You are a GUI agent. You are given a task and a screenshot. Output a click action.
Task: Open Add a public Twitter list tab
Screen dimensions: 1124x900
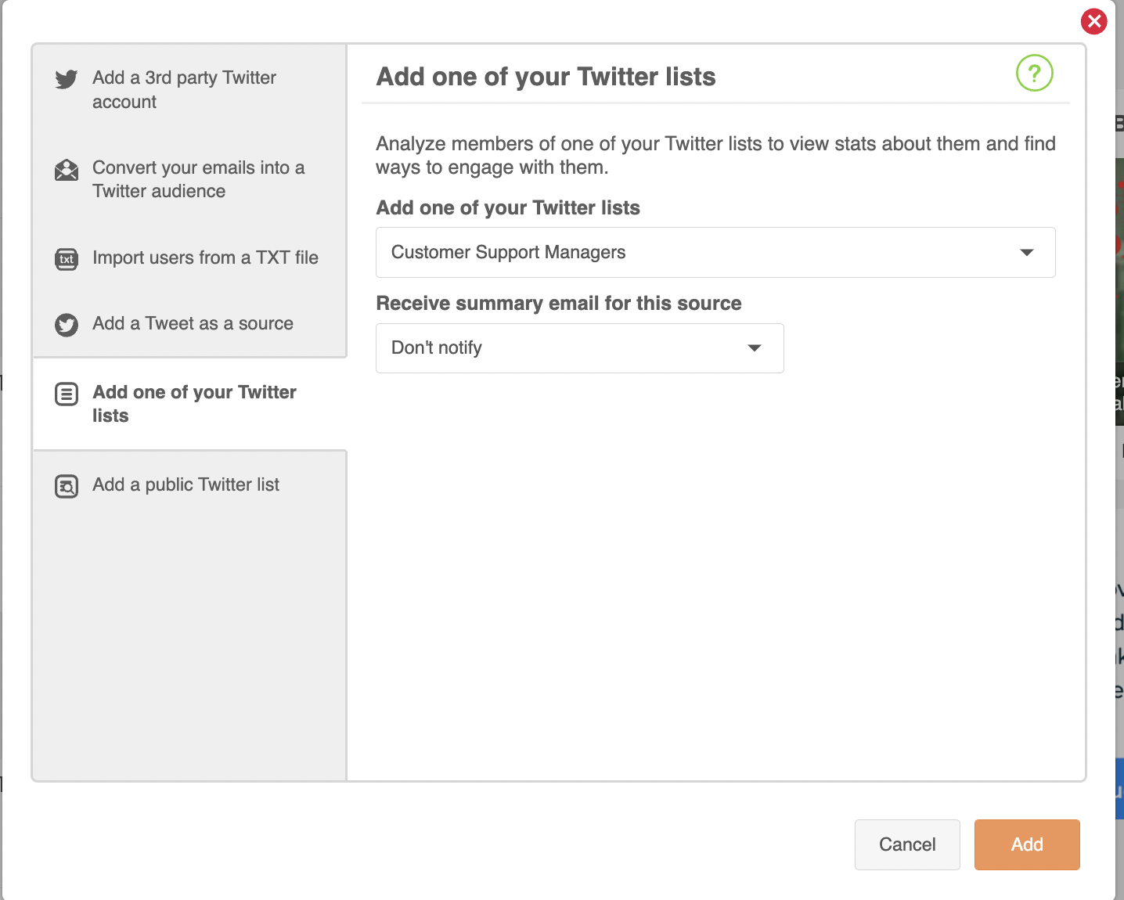point(190,484)
